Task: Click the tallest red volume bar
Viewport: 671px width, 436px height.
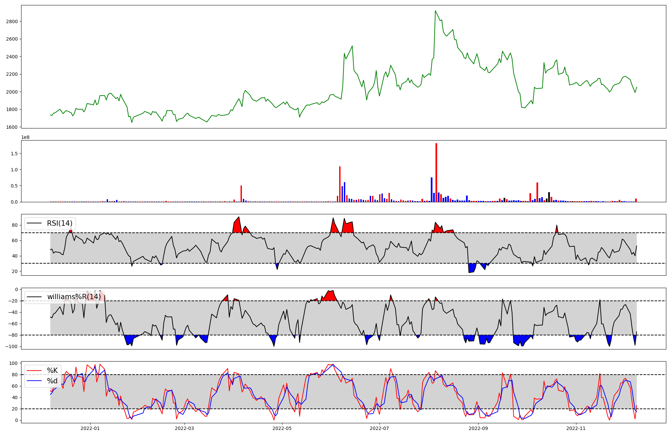Action: point(436,173)
